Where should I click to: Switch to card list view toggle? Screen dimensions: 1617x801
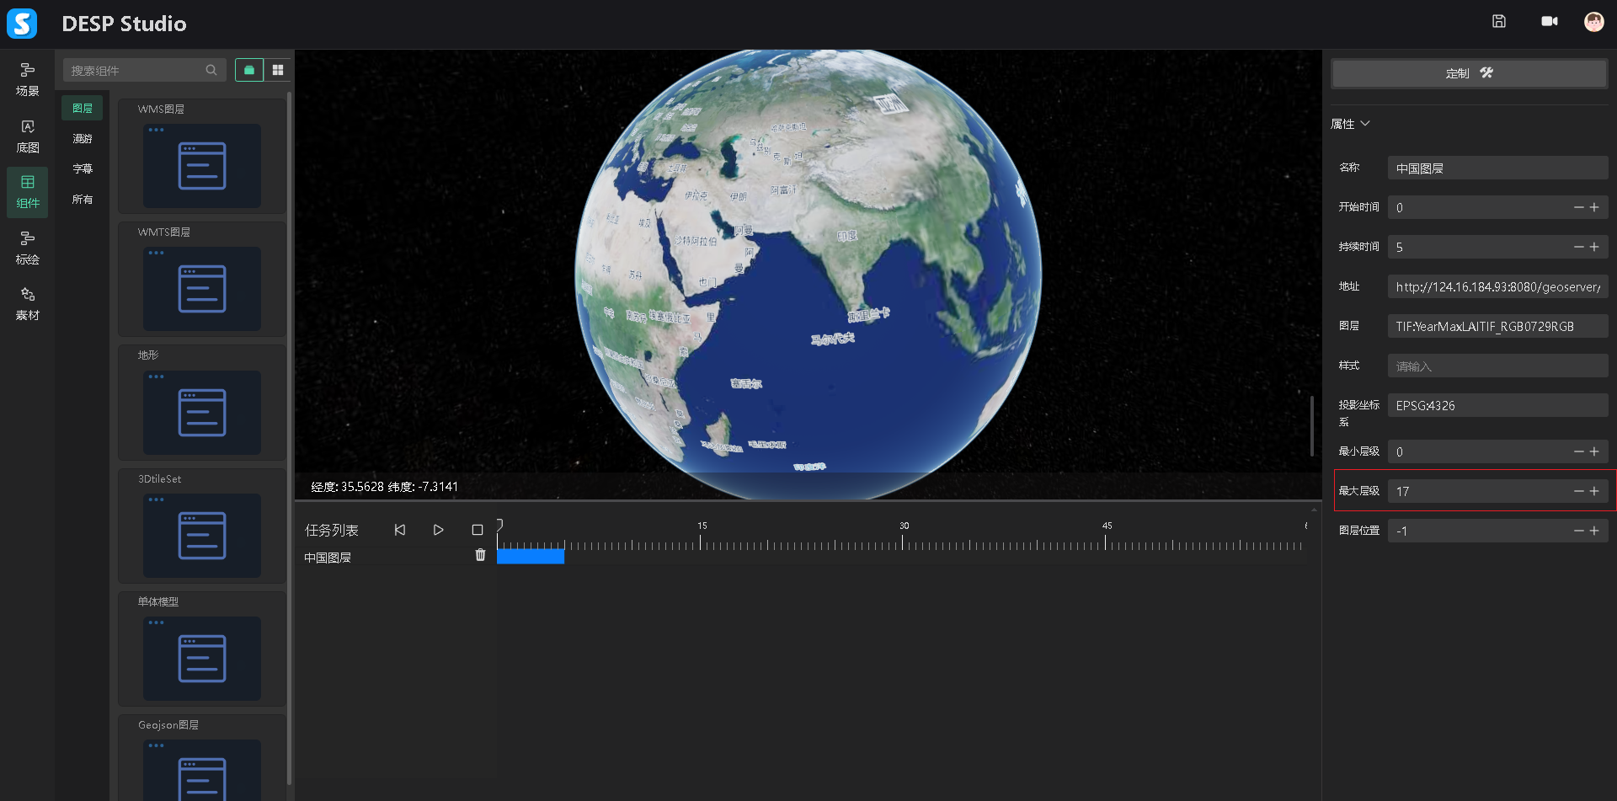[x=249, y=70]
